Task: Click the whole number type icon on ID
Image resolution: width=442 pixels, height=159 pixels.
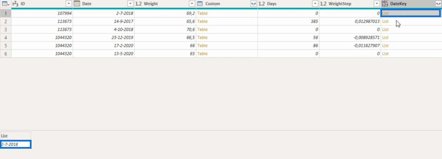Action: click(15, 4)
